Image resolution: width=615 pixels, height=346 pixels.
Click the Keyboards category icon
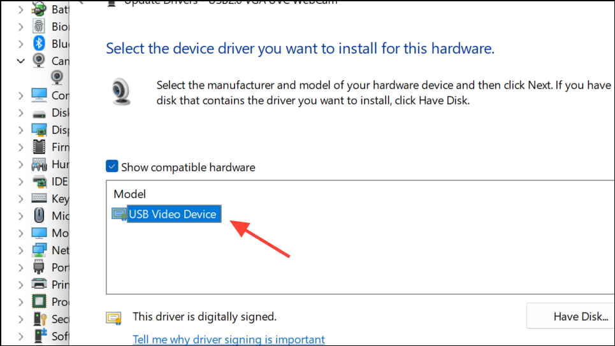(40, 199)
